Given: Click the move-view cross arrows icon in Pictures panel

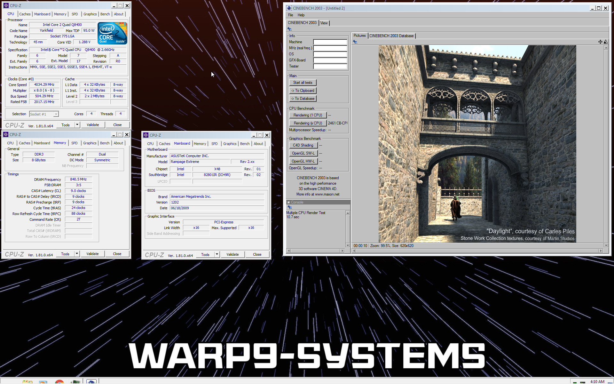Looking at the screenshot, I should [x=600, y=42].
